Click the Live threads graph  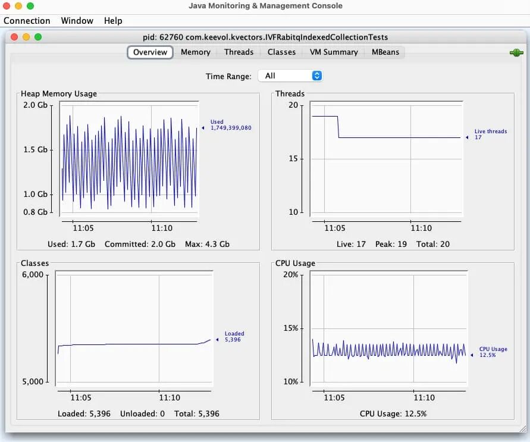click(x=386, y=159)
